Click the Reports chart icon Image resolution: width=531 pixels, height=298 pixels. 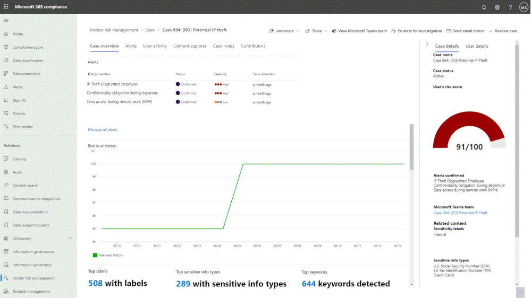pos(6,100)
